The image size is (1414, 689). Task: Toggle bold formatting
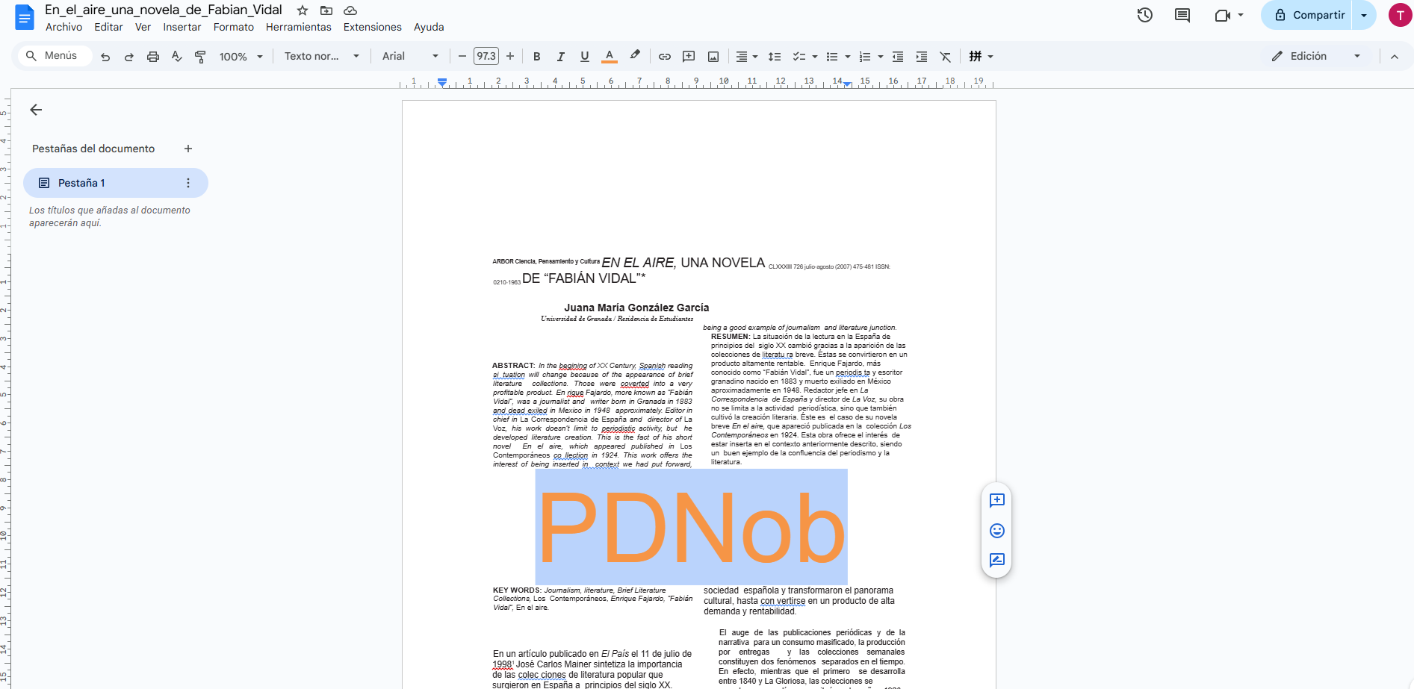536,57
